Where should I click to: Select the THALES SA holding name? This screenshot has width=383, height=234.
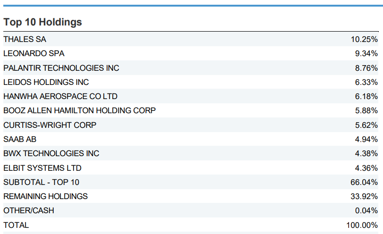25,40
